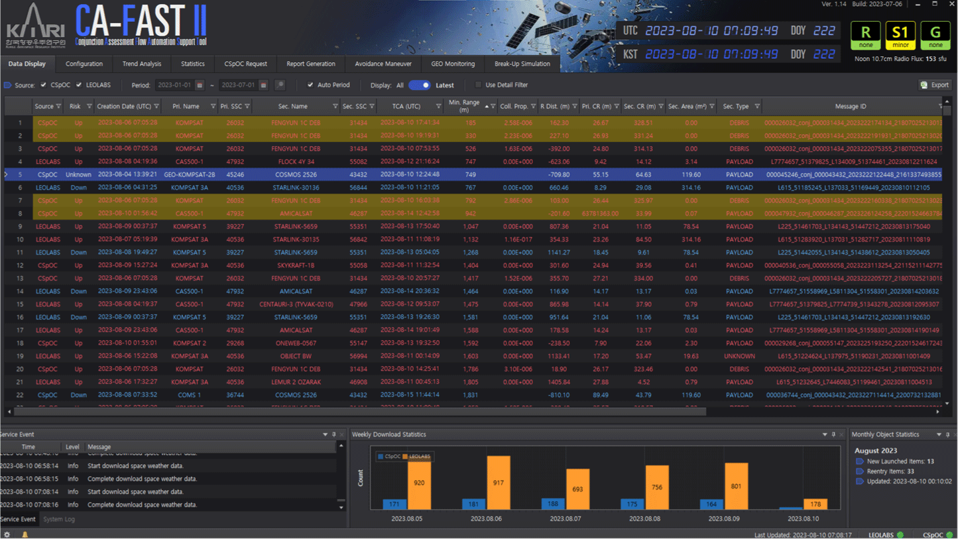This screenshot has height=539, width=958.
Task: Click the Service Event list scroll-down arrow
Action: [342, 508]
